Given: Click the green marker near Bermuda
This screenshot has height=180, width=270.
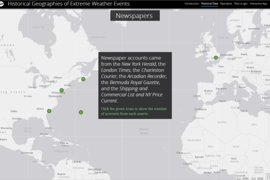Looking at the screenshot, I should [x=81, y=112].
